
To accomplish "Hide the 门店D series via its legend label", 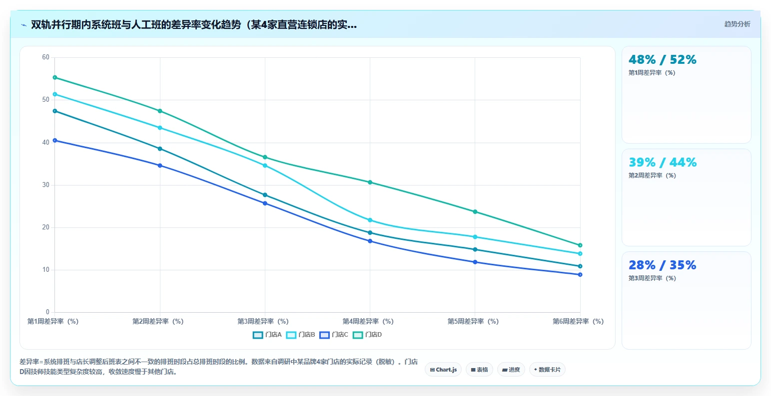I will click(x=373, y=335).
